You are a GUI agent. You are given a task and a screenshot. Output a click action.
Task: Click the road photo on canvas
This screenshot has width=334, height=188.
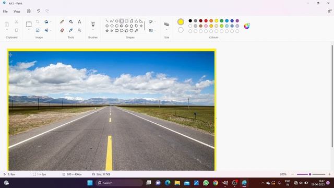112,111
